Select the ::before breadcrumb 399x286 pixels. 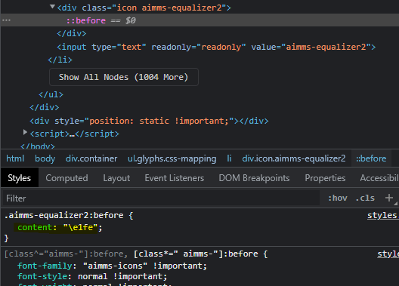click(371, 158)
